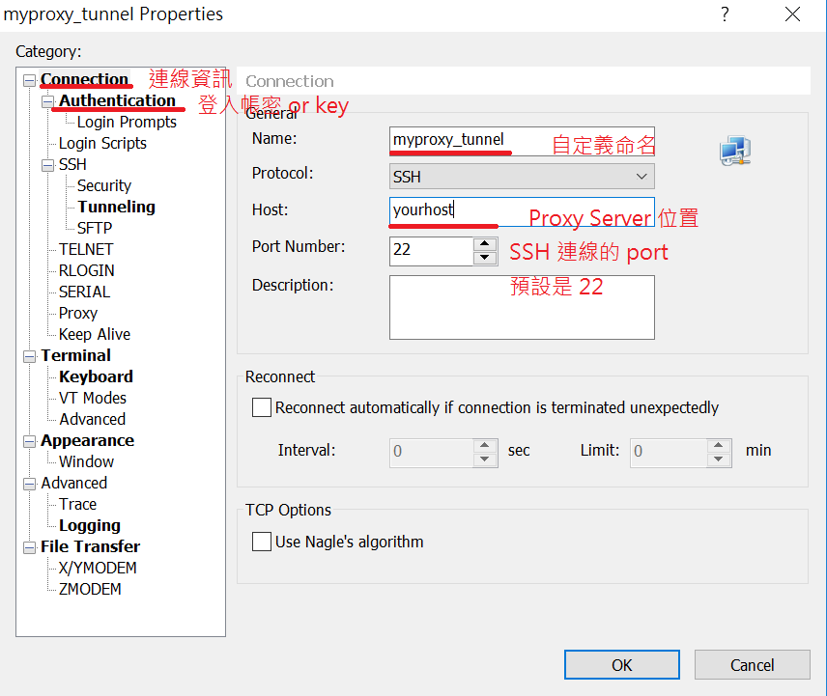Open SSH Security settings

click(x=104, y=185)
